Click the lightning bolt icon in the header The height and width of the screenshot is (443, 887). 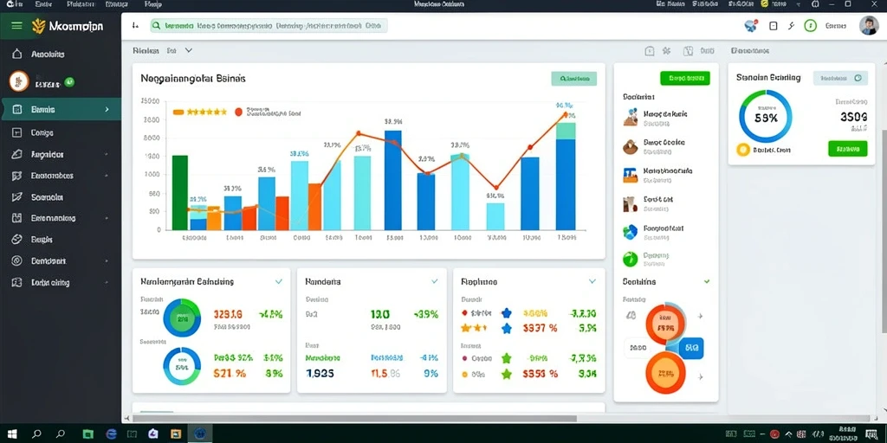[792, 25]
